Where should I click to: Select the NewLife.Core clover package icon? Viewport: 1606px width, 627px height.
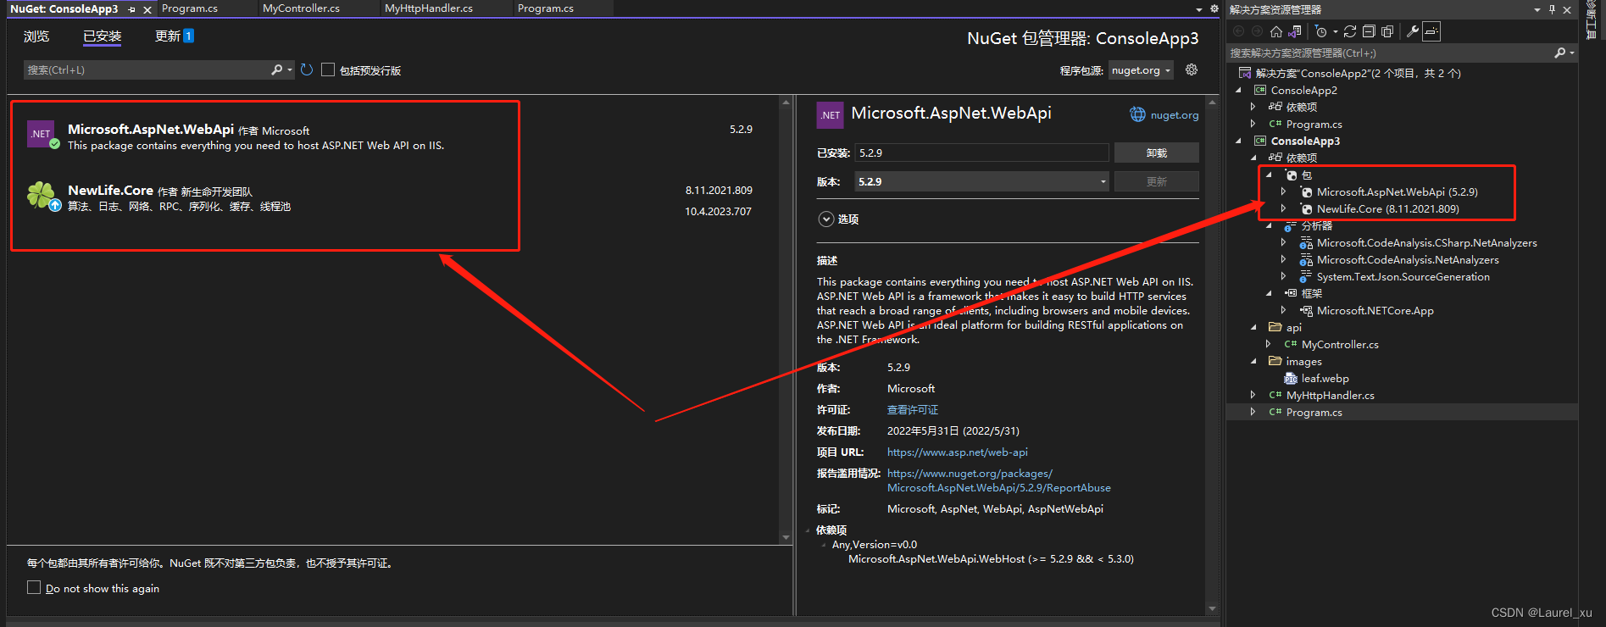[x=41, y=196]
